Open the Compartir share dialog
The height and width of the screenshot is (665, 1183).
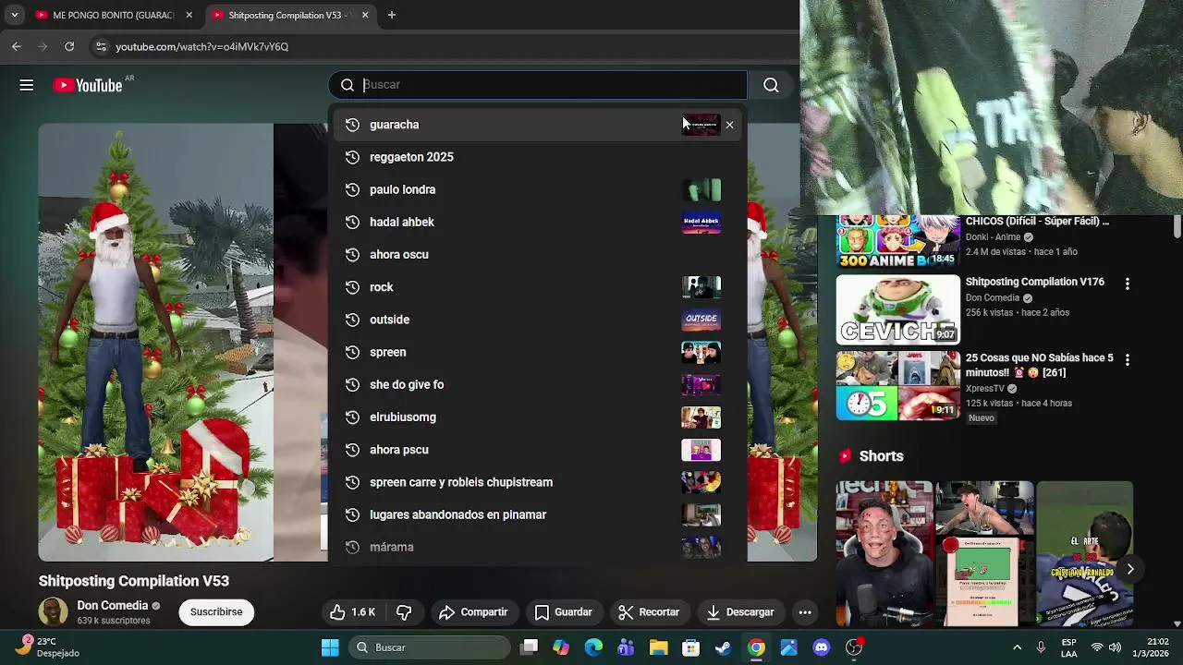(473, 612)
